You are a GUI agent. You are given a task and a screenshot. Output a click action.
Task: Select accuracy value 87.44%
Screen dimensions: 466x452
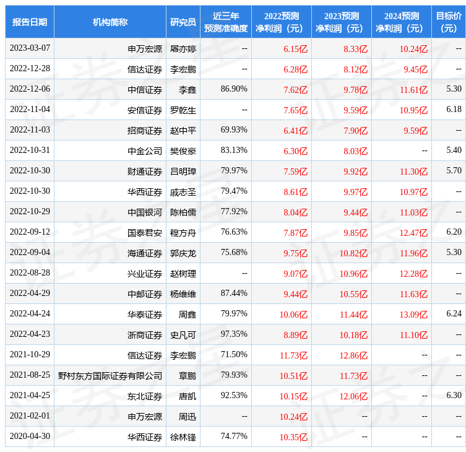click(x=234, y=293)
